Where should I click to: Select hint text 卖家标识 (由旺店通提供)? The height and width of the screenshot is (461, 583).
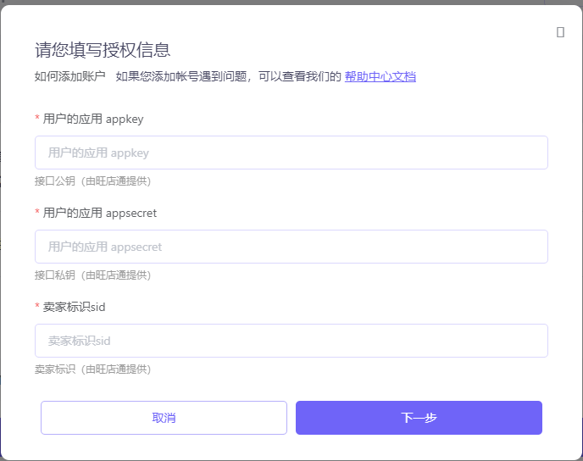click(x=92, y=369)
